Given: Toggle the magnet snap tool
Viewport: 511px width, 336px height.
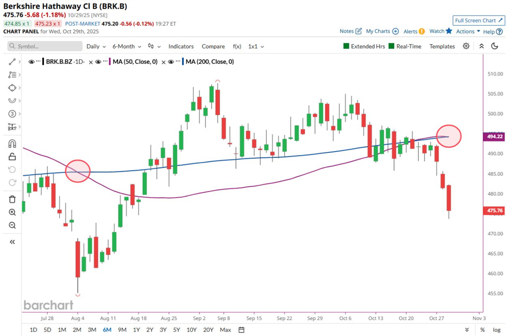Looking at the screenshot, I should (12, 143).
